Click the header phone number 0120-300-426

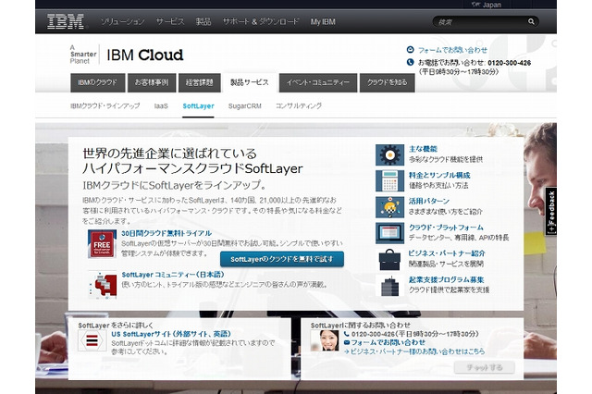click(x=509, y=63)
